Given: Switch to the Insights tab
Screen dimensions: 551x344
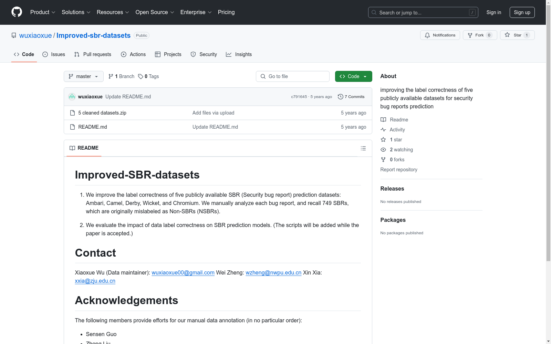Looking at the screenshot, I should pyautogui.click(x=239, y=54).
